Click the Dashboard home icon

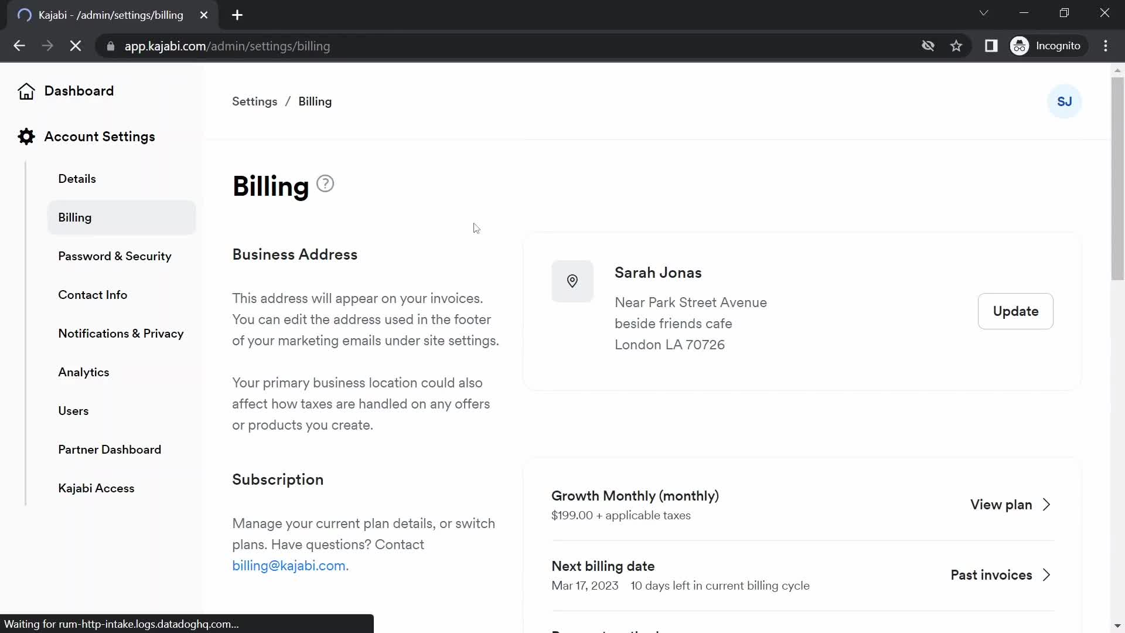[x=26, y=91]
